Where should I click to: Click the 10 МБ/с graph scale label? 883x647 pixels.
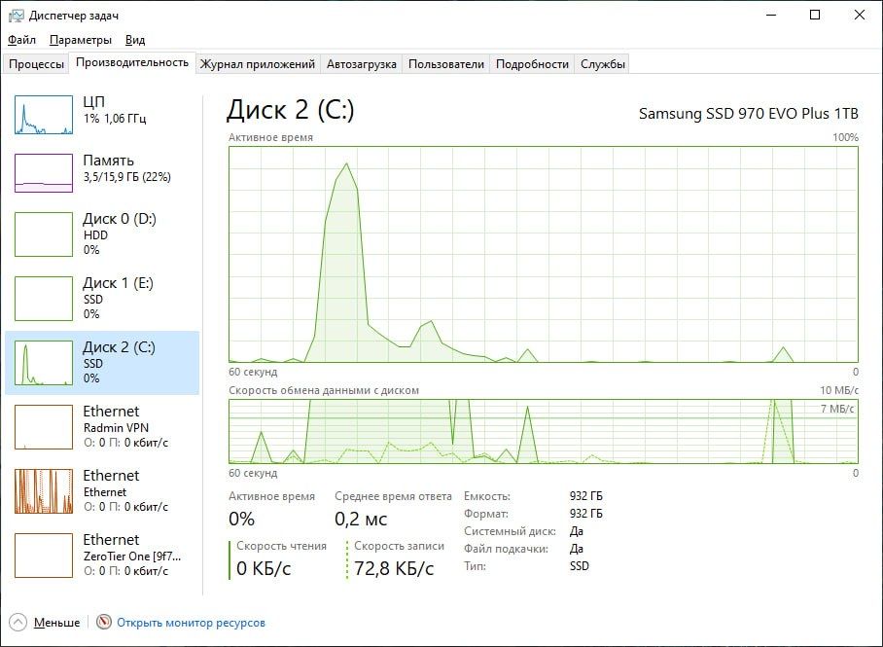tap(839, 390)
